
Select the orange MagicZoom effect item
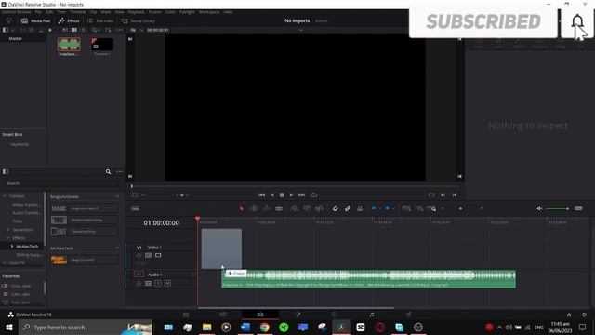pyautogui.click(x=85, y=260)
